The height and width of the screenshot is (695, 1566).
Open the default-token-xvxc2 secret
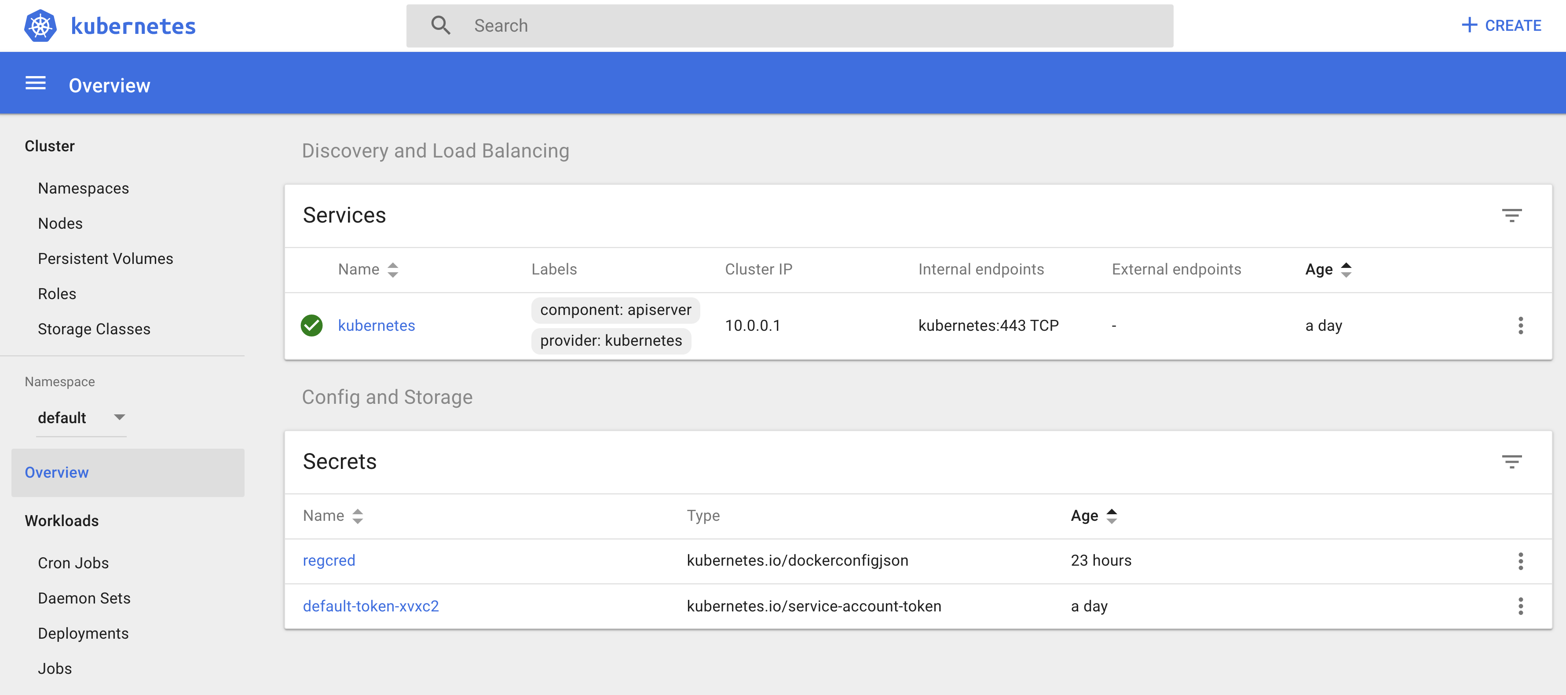pyautogui.click(x=371, y=606)
